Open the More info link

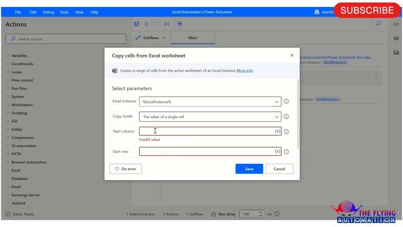pos(245,71)
